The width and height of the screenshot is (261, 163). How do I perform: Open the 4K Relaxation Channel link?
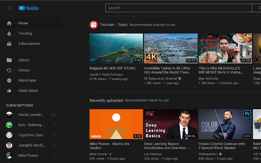pos(160,78)
